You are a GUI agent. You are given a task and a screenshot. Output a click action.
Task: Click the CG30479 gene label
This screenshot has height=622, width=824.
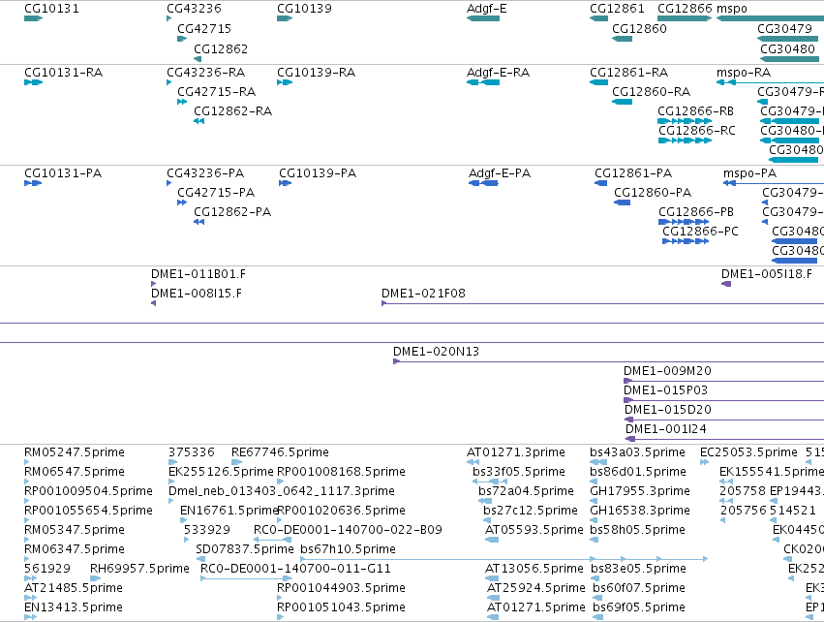784,28
